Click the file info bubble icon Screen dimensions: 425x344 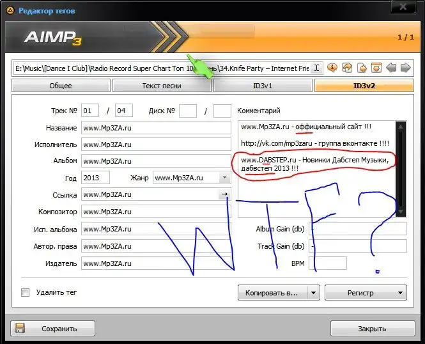coord(332,68)
